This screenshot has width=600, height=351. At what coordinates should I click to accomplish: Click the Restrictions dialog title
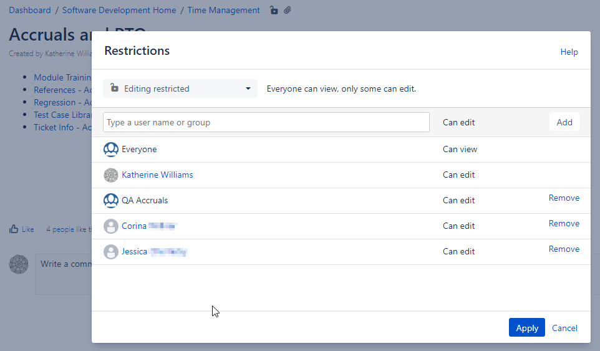[137, 51]
